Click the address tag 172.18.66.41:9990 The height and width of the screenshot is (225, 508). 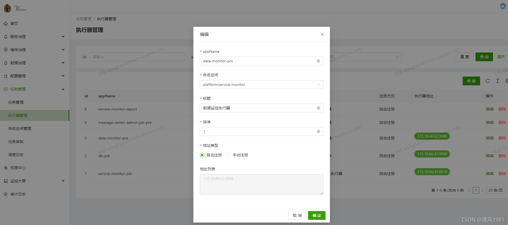pyautogui.click(x=432, y=154)
